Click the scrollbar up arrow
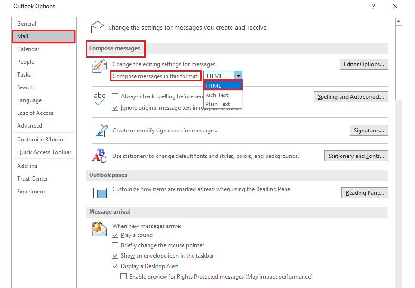Viewport: 415px width, 288px height. click(x=398, y=21)
